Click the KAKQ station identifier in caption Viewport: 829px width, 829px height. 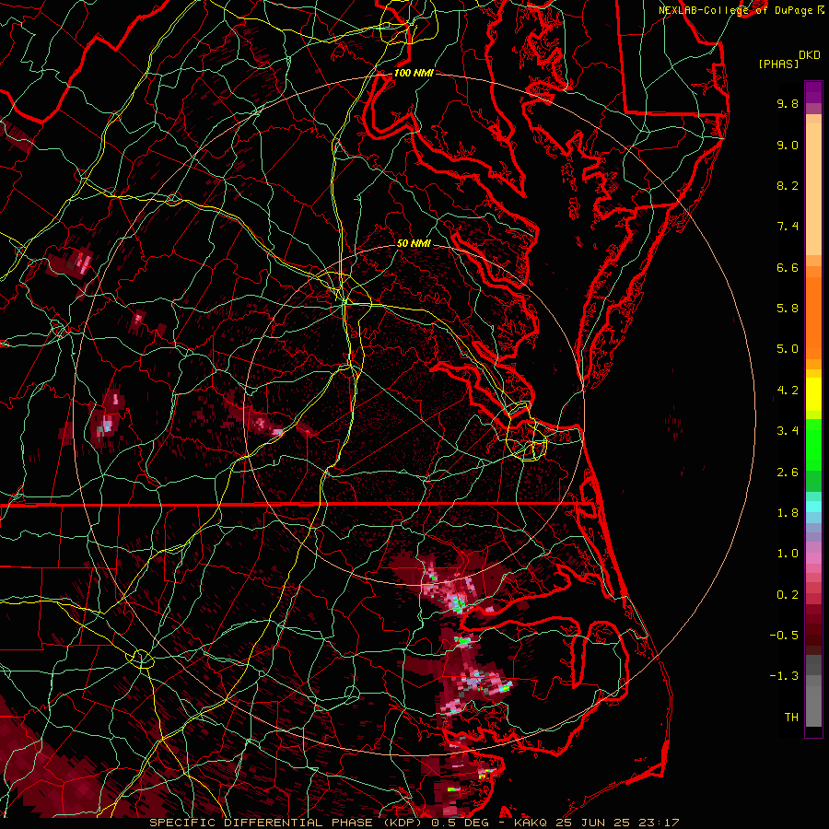pyautogui.click(x=531, y=823)
